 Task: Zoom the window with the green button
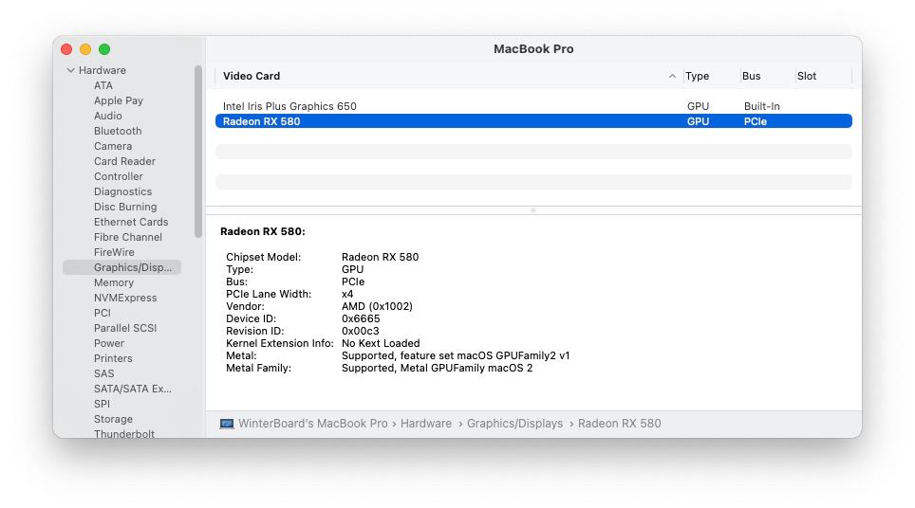[x=104, y=49]
